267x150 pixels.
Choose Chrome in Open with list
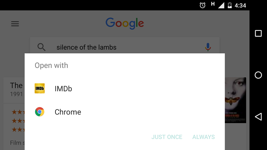68,112
